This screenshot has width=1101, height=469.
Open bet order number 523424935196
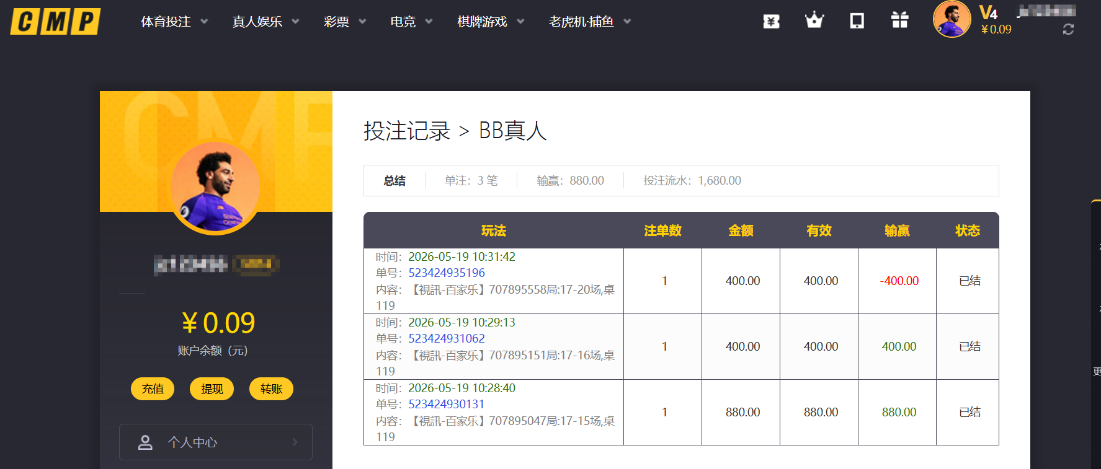click(447, 273)
